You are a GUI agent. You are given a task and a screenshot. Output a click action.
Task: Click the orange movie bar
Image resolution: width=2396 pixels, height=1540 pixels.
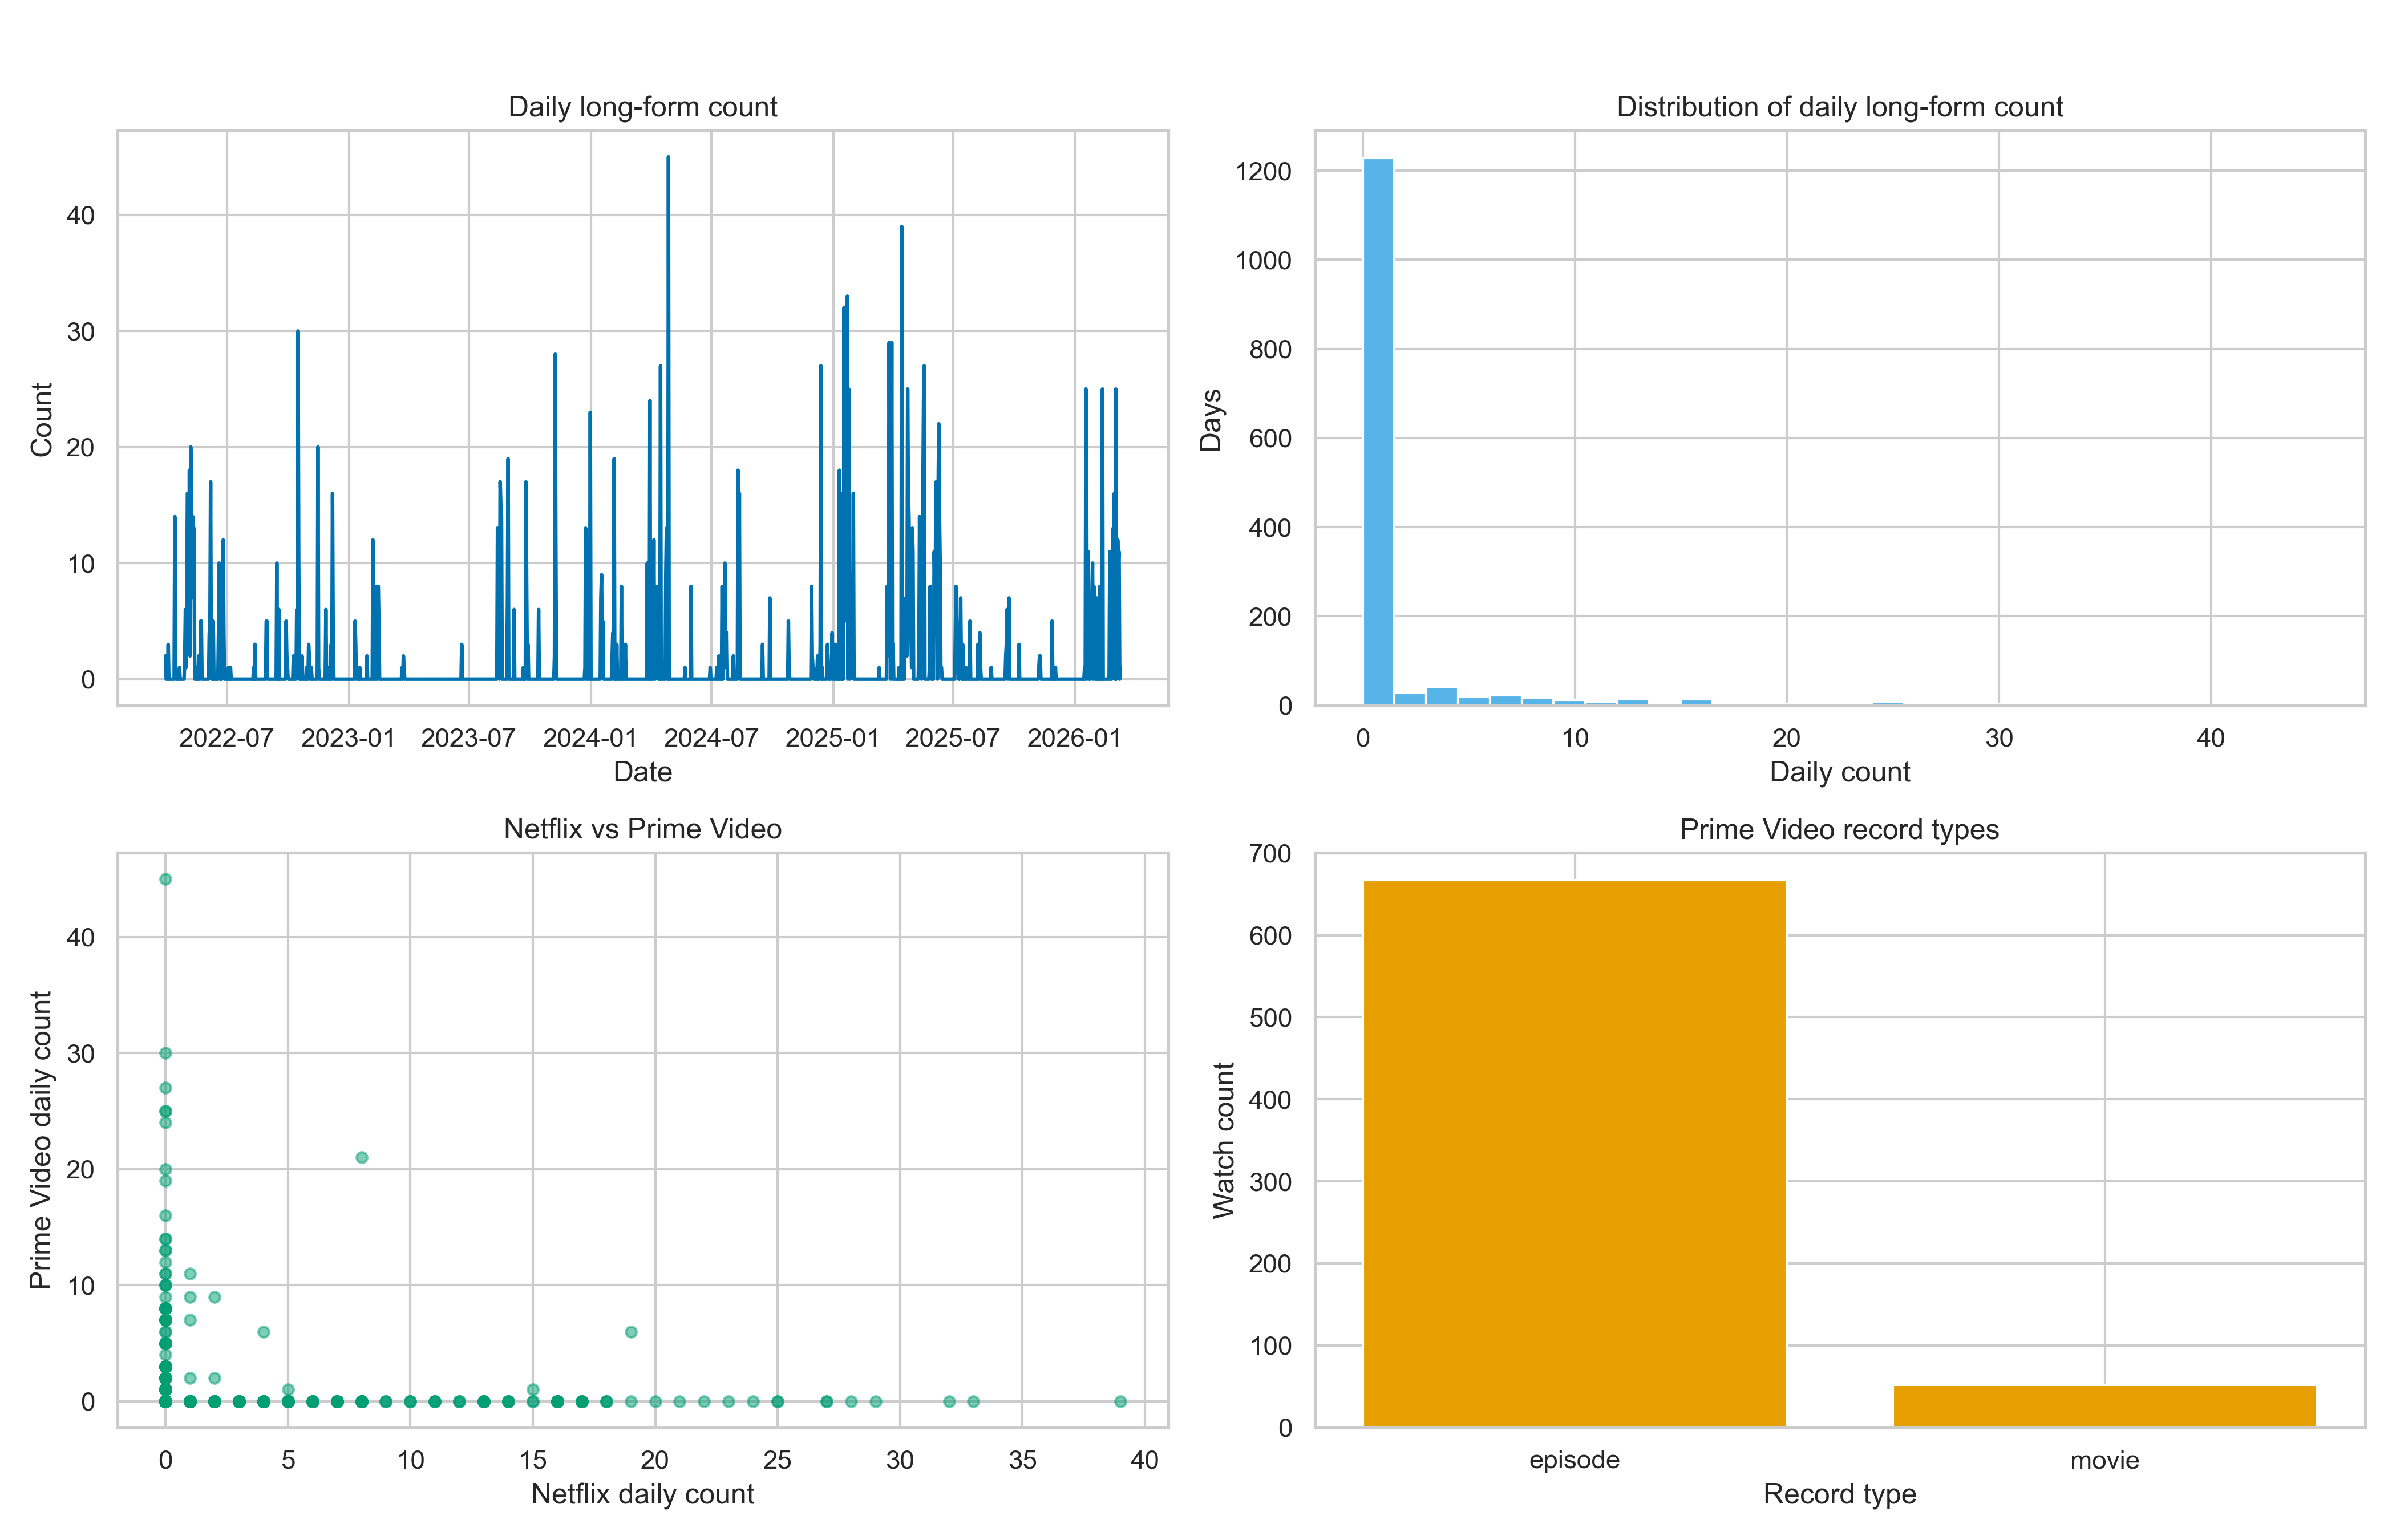coord(2104,1406)
